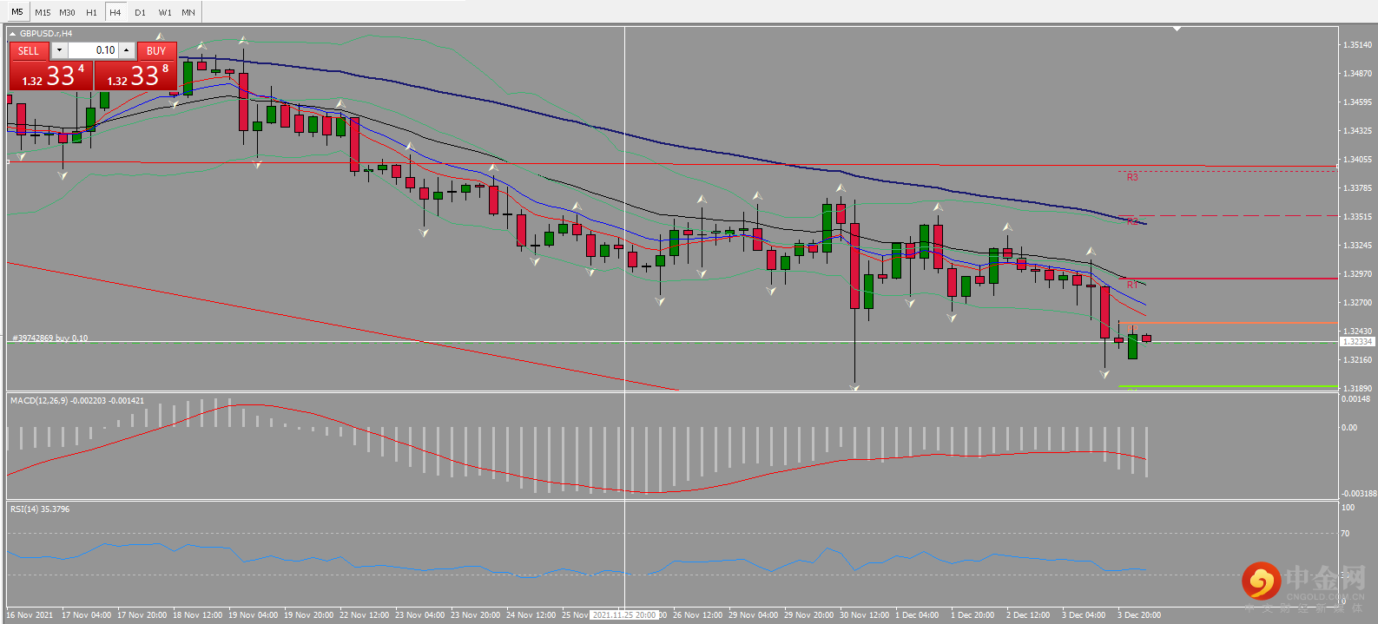Select the R2 resistance label
This screenshot has height=624, width=1378.
click(1132, 221)
